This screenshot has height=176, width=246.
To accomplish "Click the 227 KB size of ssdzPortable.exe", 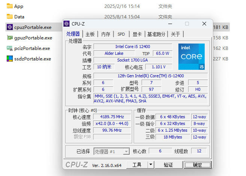I will [x=220, y=59].
